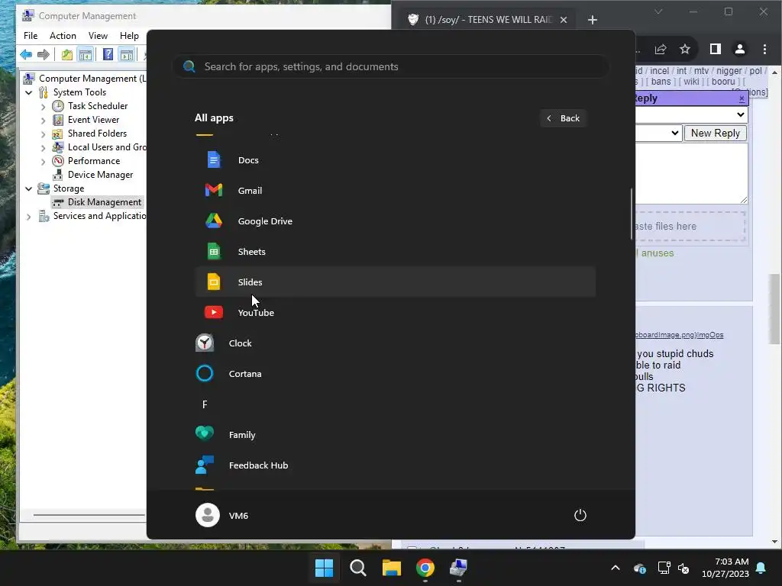Bookmark this page with star icon
This screenshot has width=782, height=586.
[685, 49]
